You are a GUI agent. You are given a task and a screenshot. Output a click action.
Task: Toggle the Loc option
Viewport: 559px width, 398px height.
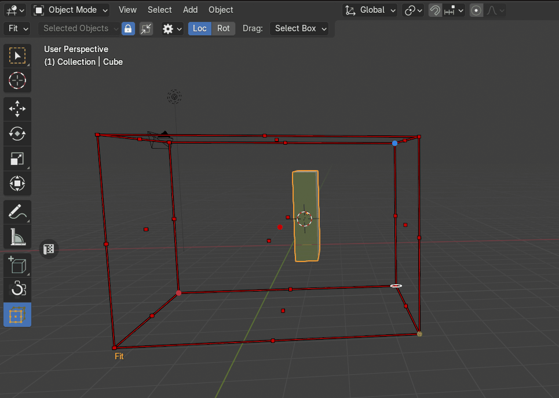coord(200,28)
